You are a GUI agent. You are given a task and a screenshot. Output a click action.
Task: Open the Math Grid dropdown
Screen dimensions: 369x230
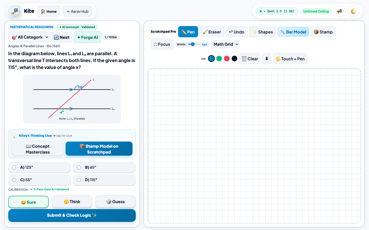[x=225, y=44]
